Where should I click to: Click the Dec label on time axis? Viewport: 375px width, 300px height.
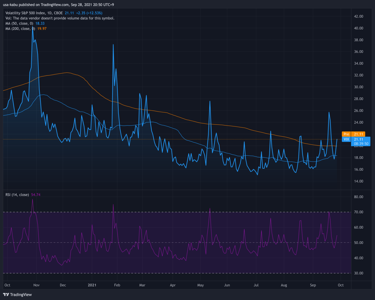[63, 285]
